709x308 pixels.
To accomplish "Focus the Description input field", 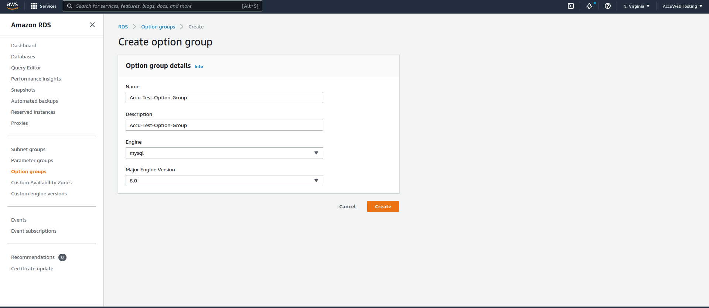I will click(224, 125).
